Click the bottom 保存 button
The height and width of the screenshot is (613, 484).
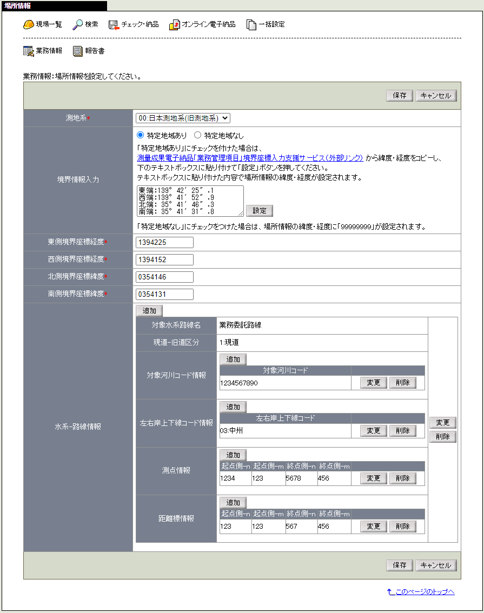(x=400, y=565)
